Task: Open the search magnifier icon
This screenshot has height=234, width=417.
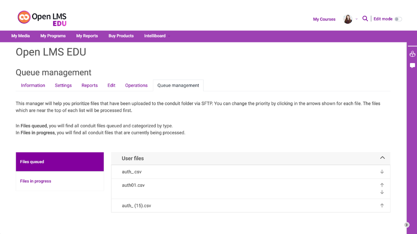Action: pos(365,19)
